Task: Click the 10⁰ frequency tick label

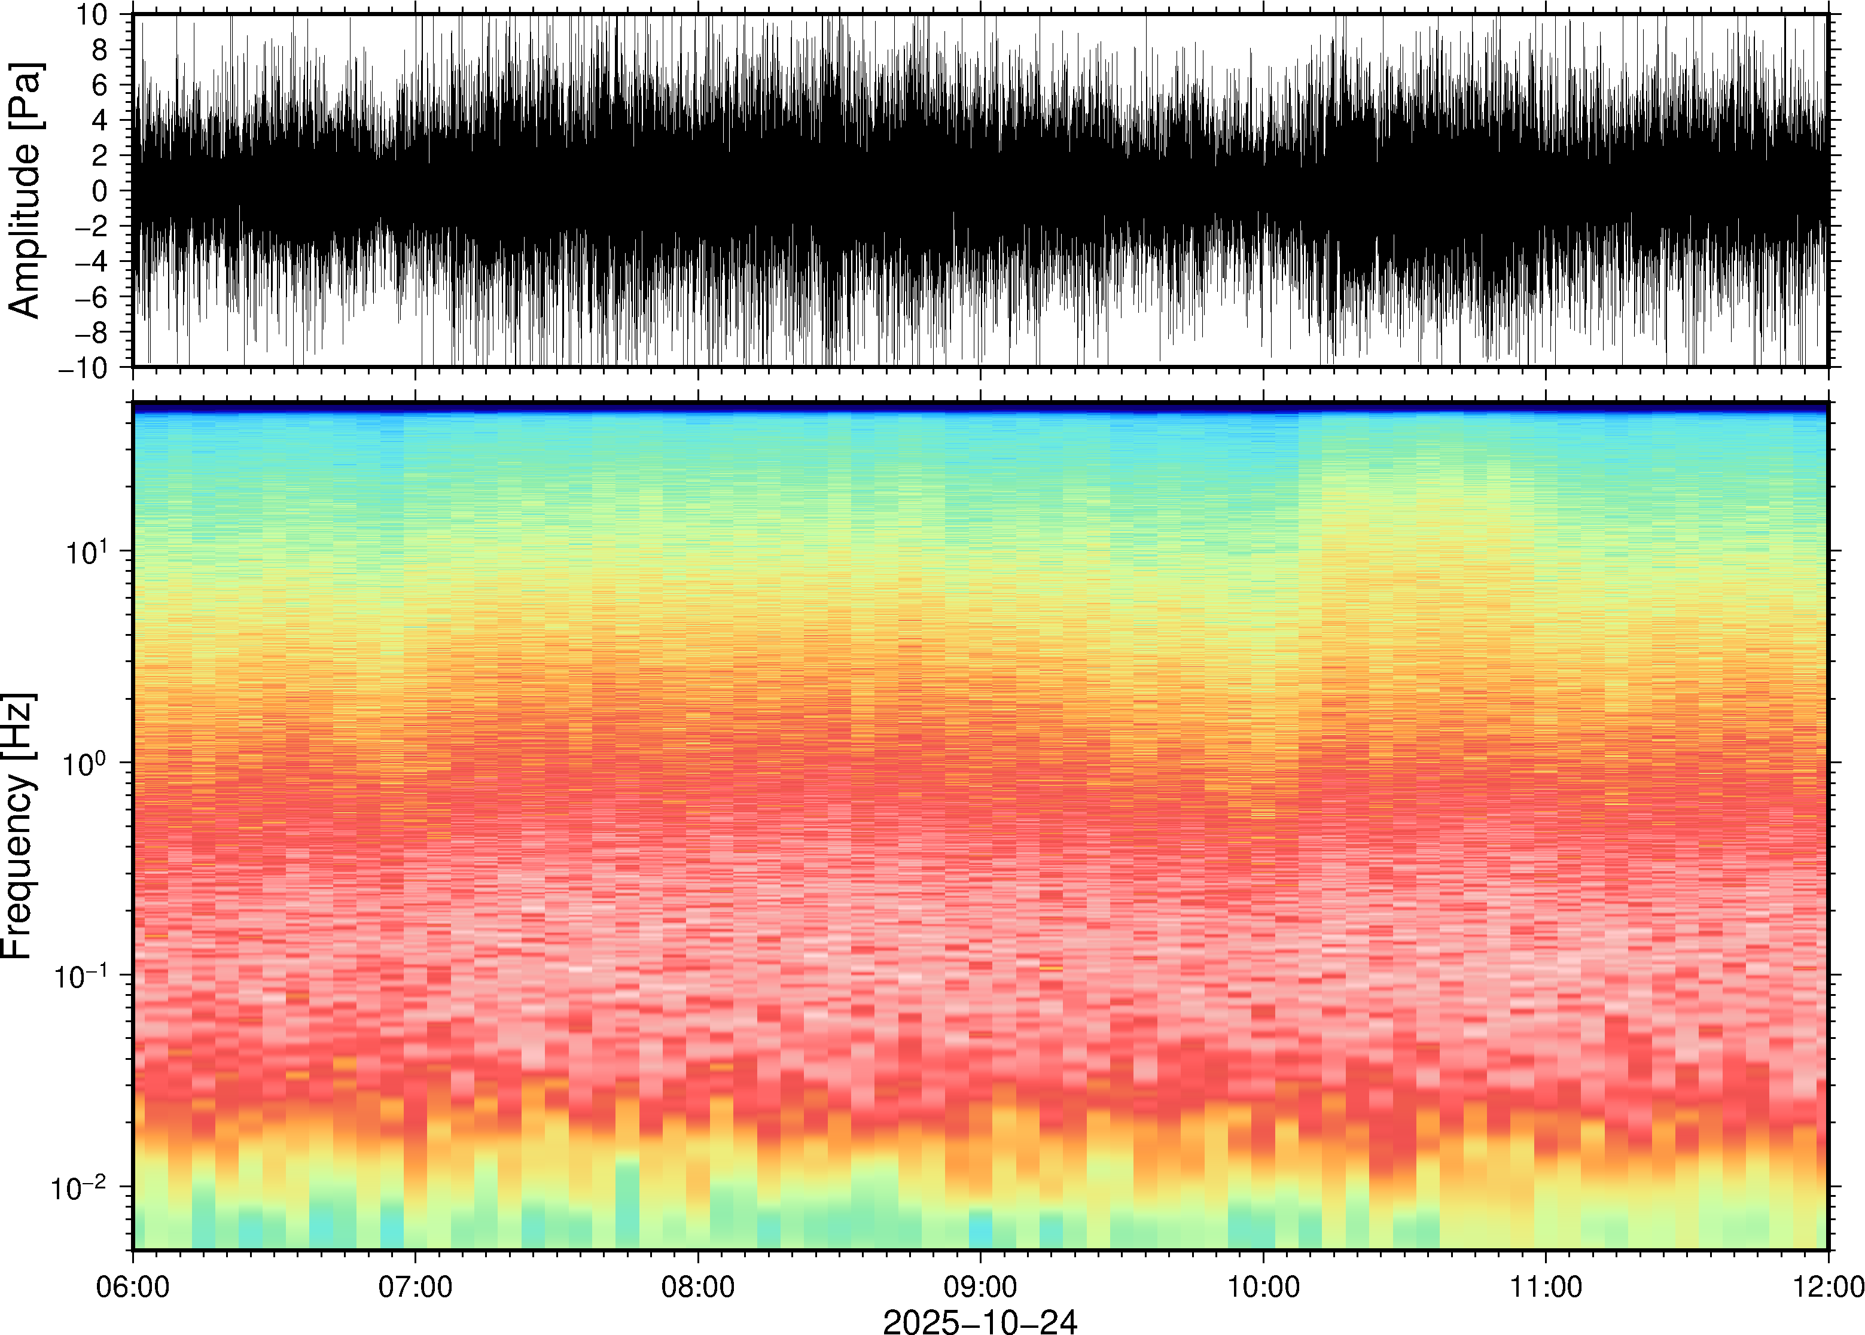Action: tap(86, 764)
